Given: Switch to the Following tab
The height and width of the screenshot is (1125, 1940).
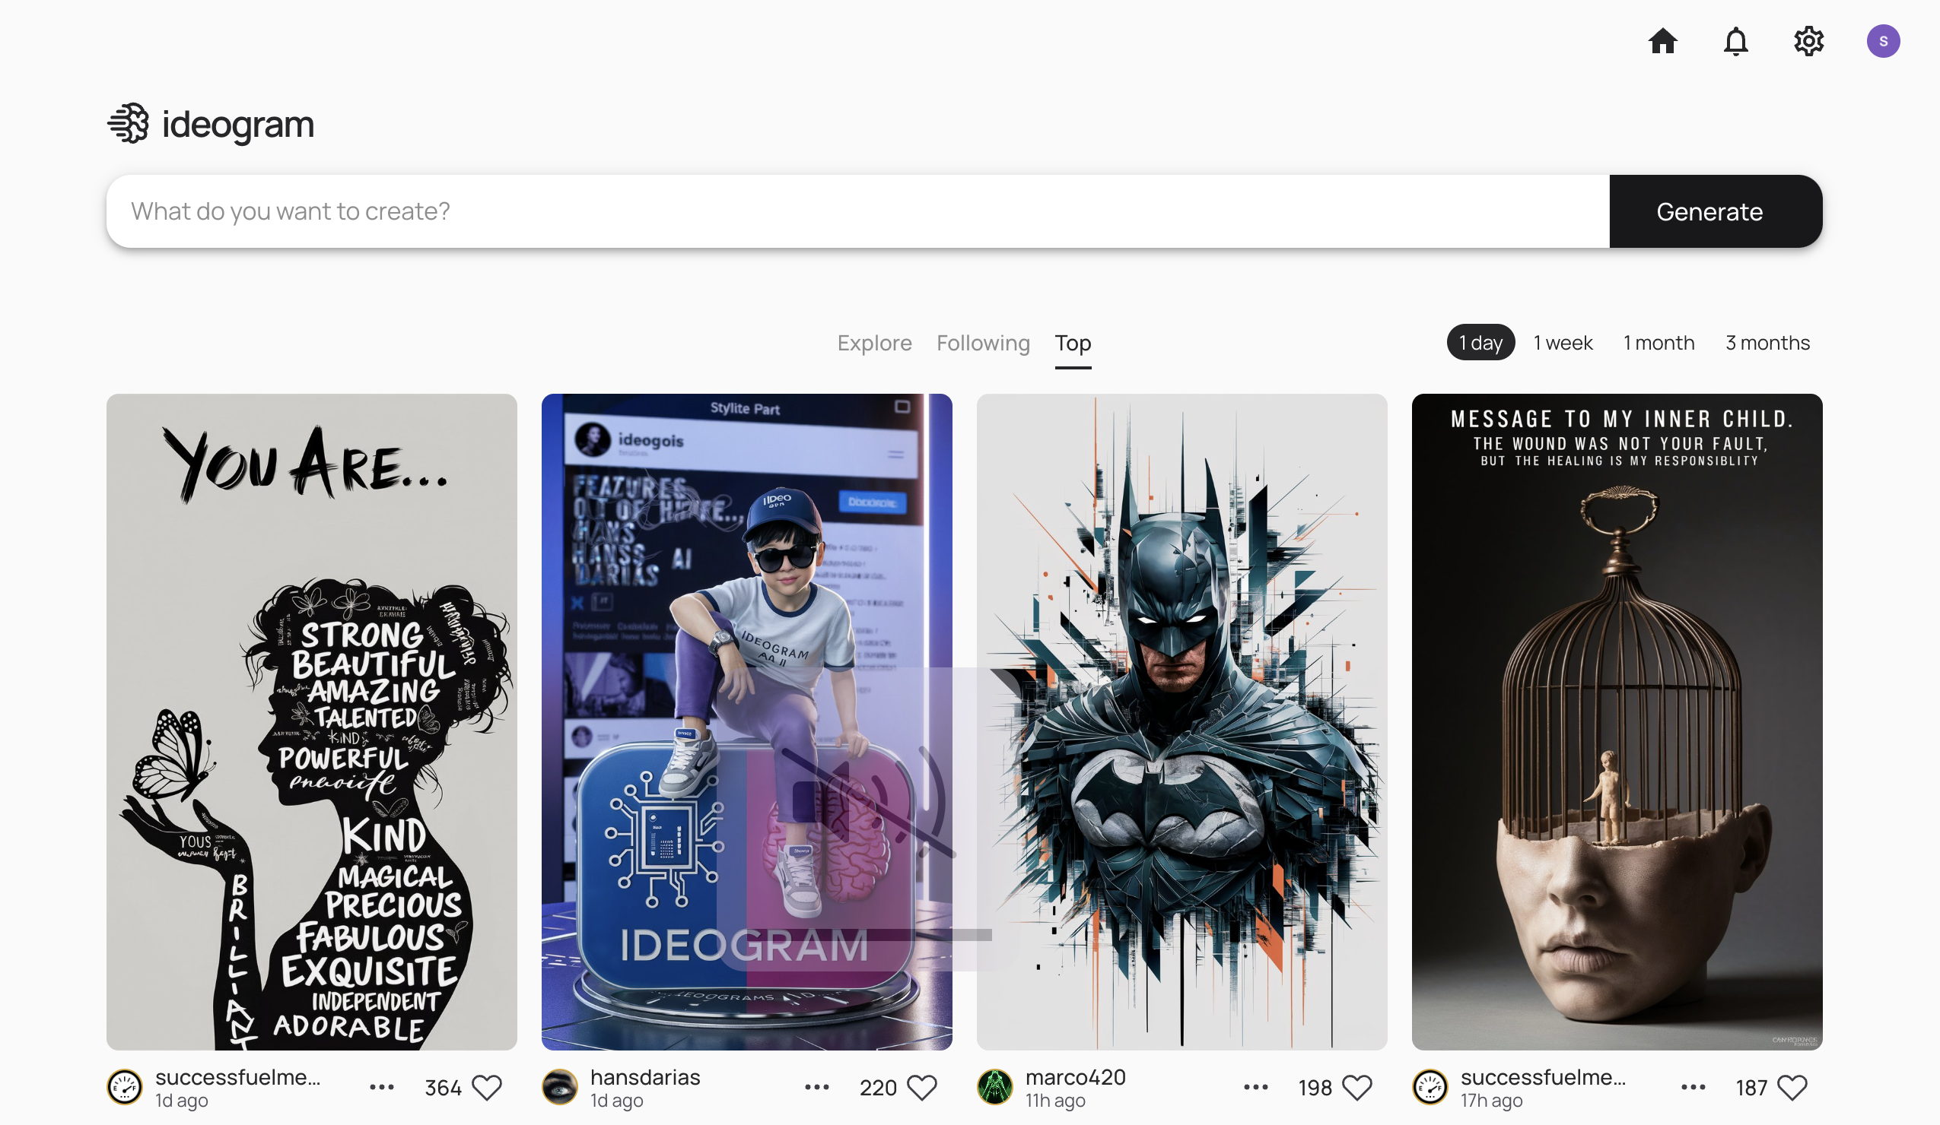Looking at the screenshot, I should click(x=983, y=343).
